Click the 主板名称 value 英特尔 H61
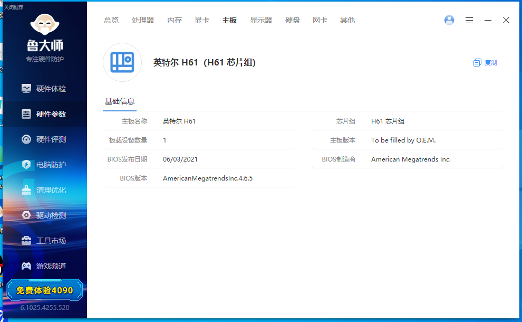 (x=179, y=121)
